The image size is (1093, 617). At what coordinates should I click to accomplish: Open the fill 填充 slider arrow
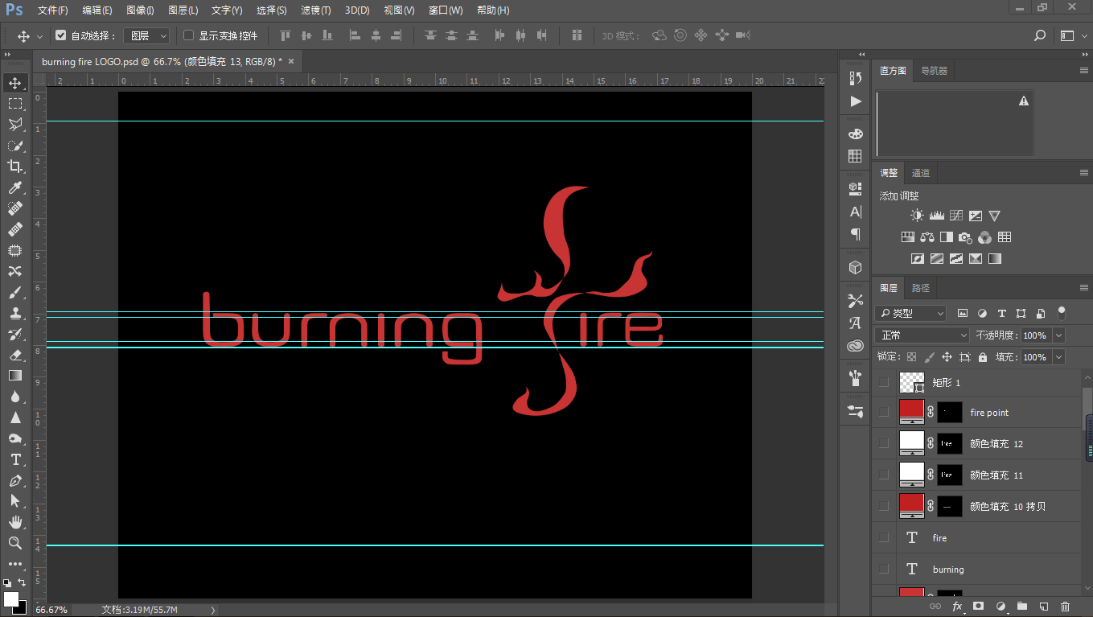tap(1058, 356)
